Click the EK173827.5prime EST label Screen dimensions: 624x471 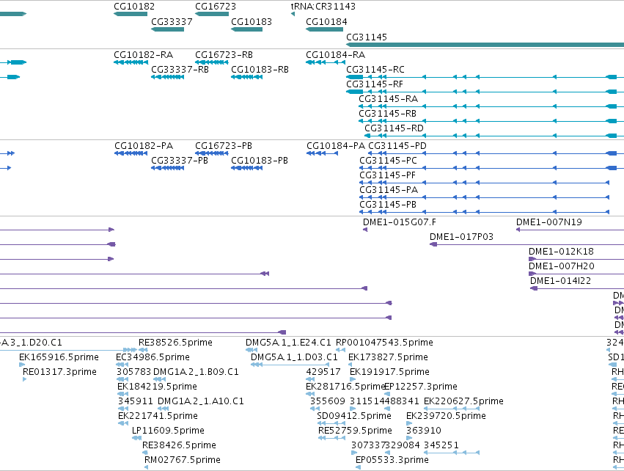[x=388, y=357]
